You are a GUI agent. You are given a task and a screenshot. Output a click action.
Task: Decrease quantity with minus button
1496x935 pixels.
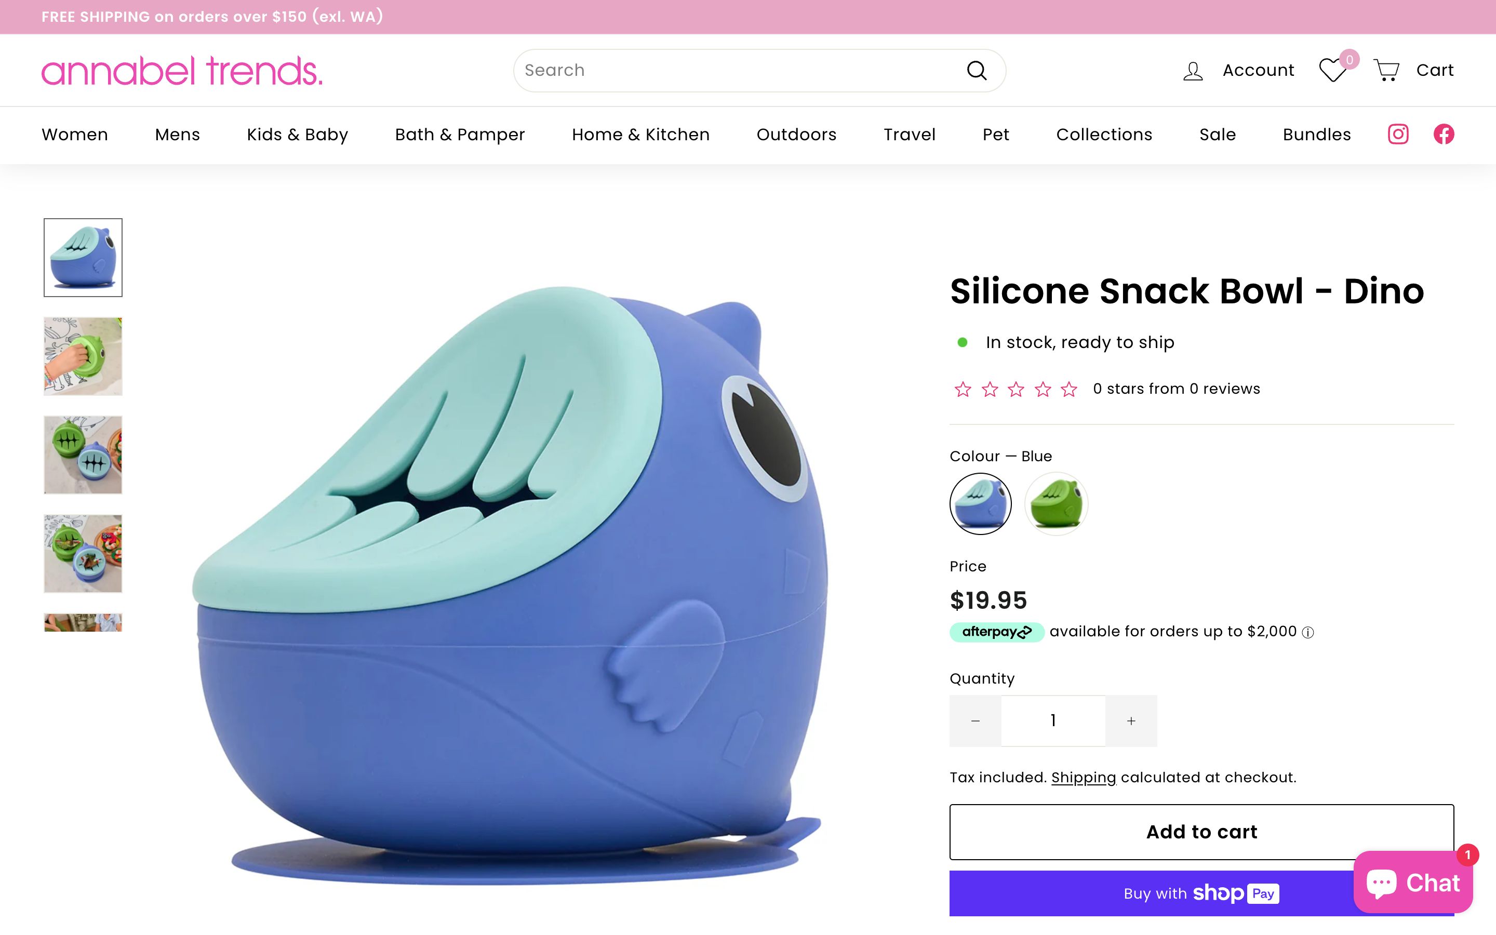976,720
